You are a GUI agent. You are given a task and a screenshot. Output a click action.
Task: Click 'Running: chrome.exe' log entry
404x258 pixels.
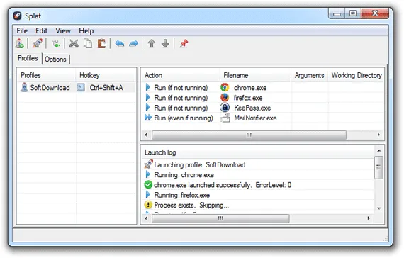coord(184,175)
